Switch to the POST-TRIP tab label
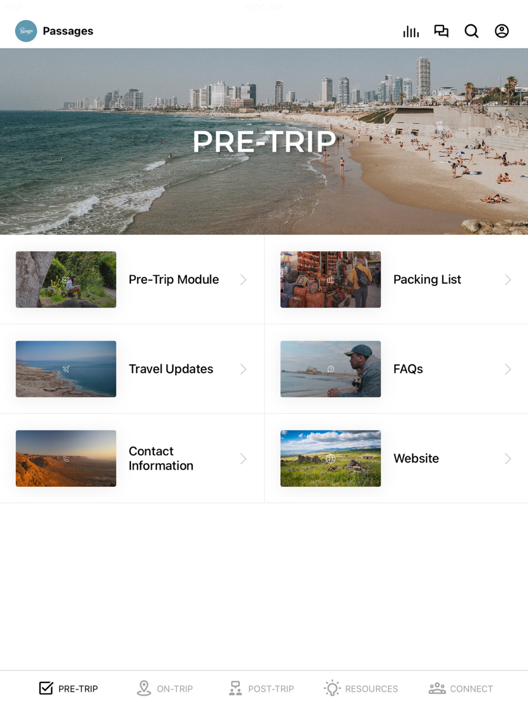This screenshot has width=528, height=705. 271,689
